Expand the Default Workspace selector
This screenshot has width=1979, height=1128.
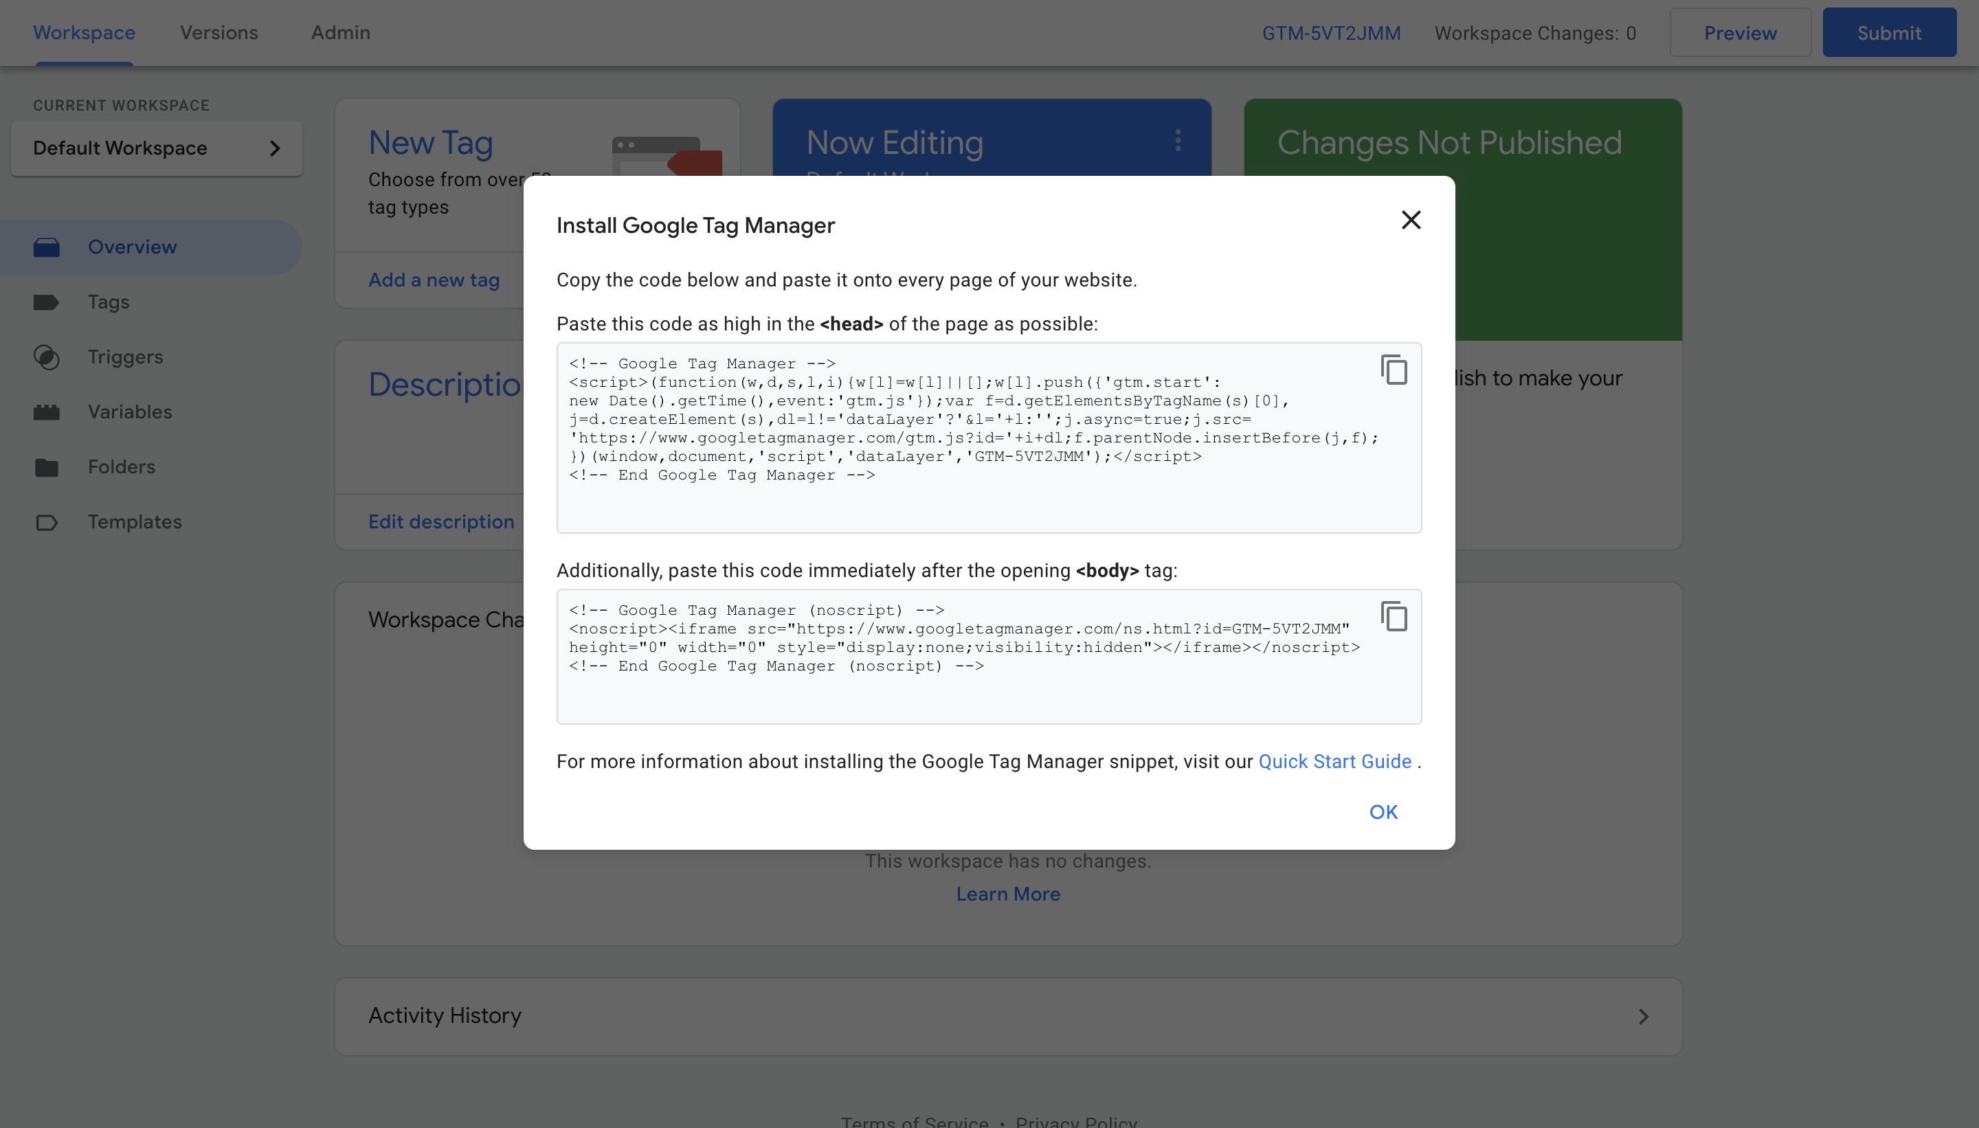(x=157, y=148)
